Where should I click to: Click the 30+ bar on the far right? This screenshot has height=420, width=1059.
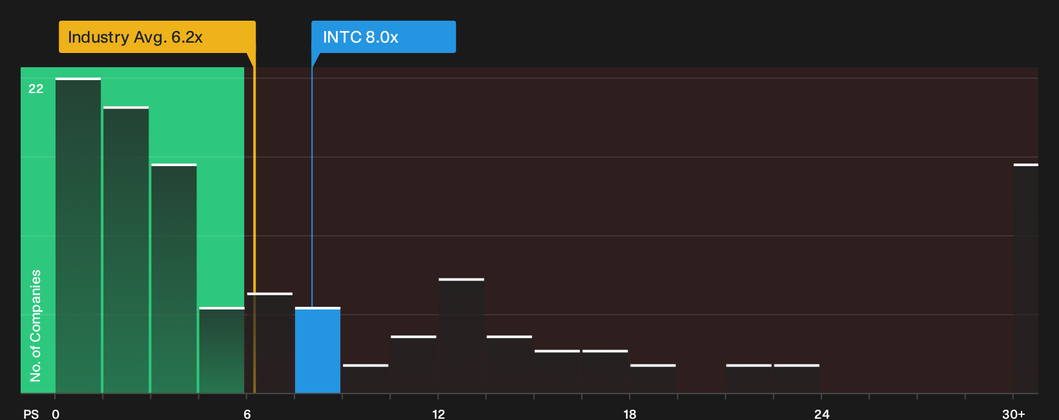[x=1026, y=278]
